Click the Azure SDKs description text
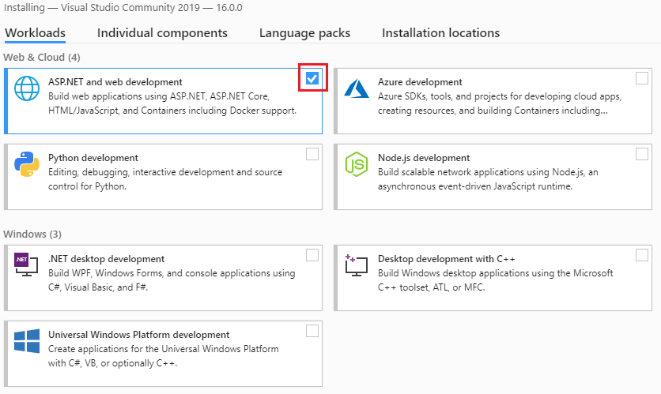The image size is (661, 394). coord(500,103)
